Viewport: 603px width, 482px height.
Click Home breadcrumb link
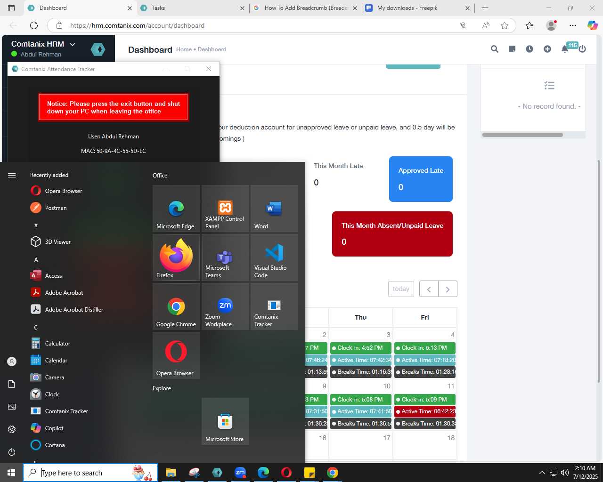click(x=184, y=49)
